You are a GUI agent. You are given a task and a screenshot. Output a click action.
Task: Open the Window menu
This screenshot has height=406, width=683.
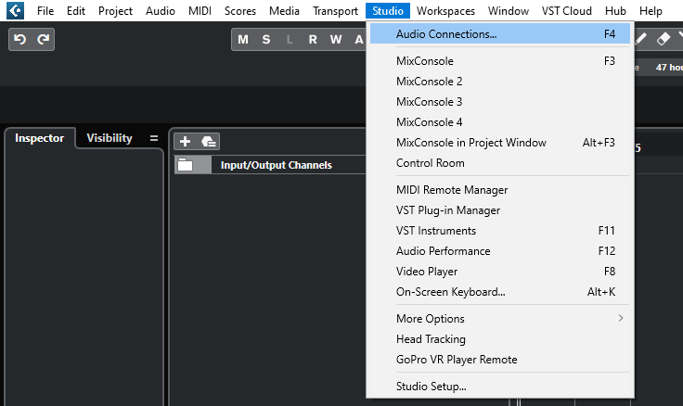pos(509,11)
